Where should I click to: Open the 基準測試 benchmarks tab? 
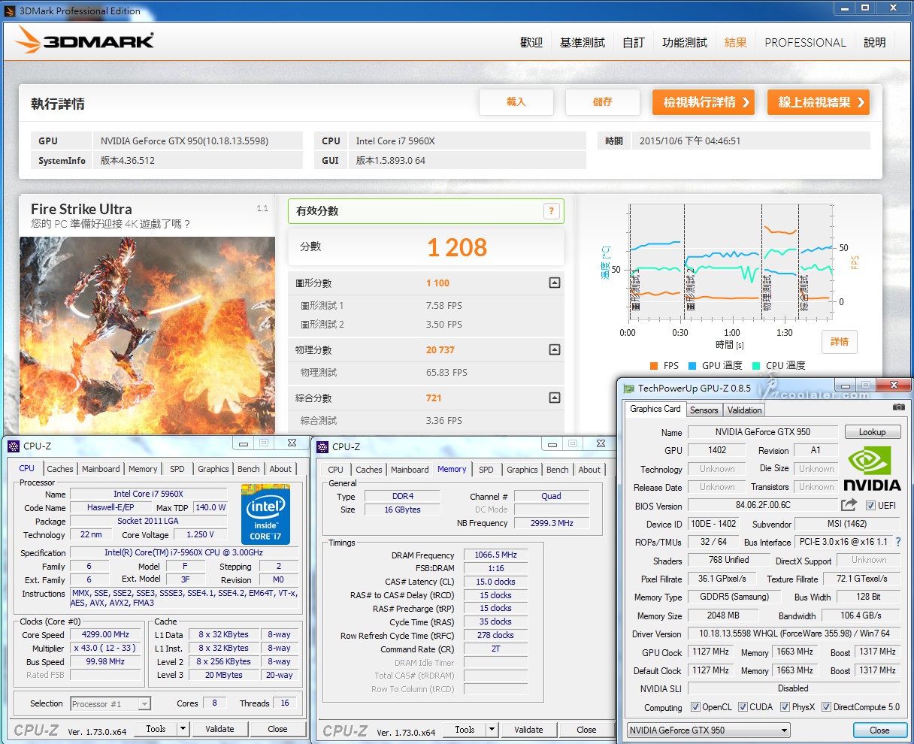pos(582,43)
